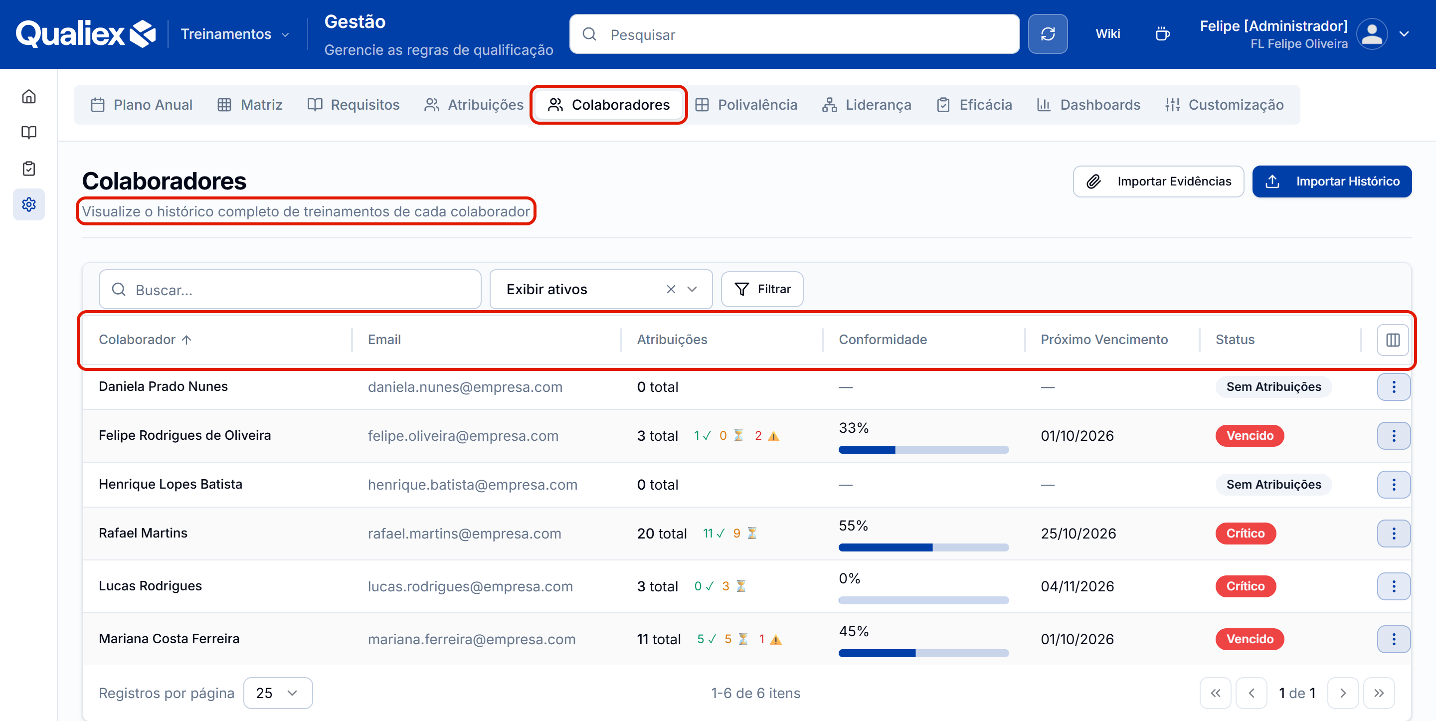Open row actions menu for Daniela Prado Nunes
Viewport: 1436px width, 721px height.
(1394, 387)
